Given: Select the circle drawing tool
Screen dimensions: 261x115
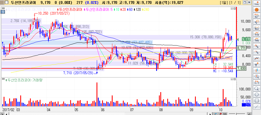Looking at the screenshot, I should tap(257, 95).
